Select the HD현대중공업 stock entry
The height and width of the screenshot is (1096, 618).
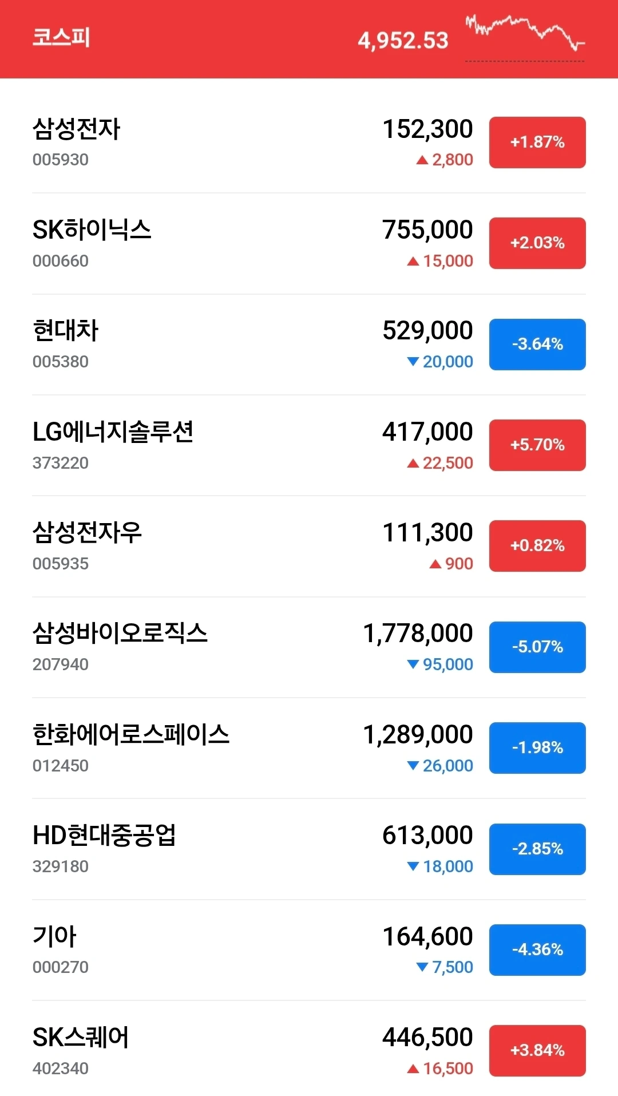point(309,849)
